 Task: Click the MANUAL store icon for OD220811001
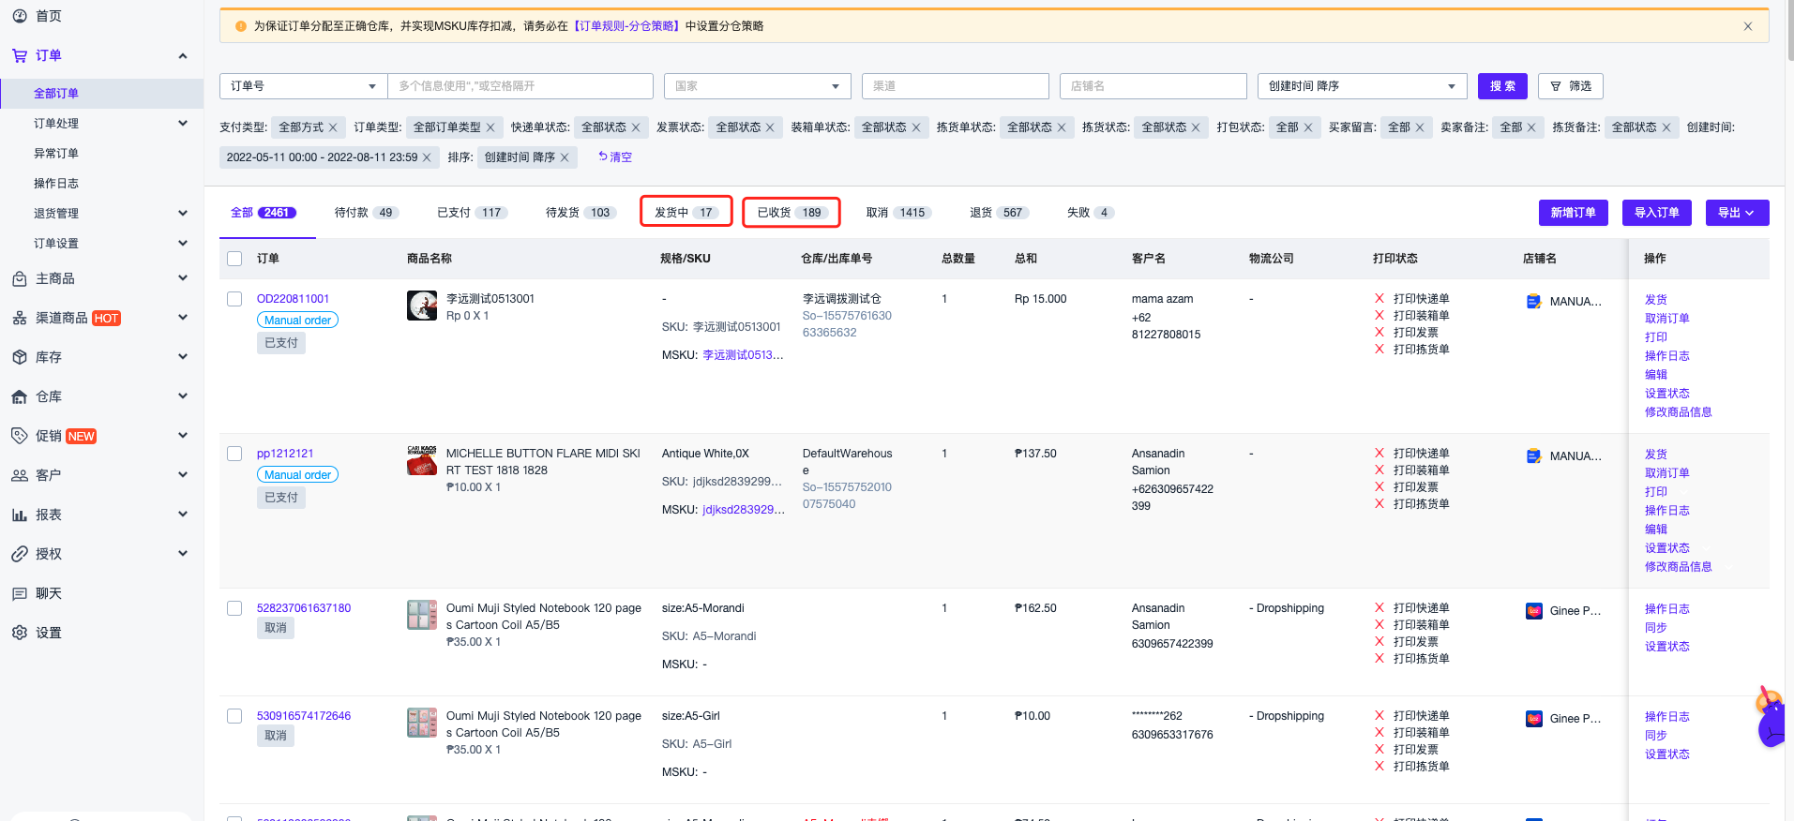tap(1534, 302)
